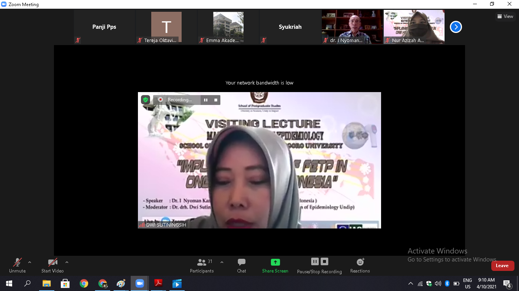The image size is (519, 291).
Task: Select Emma Akade participant tile
Action: pos(228,27)
